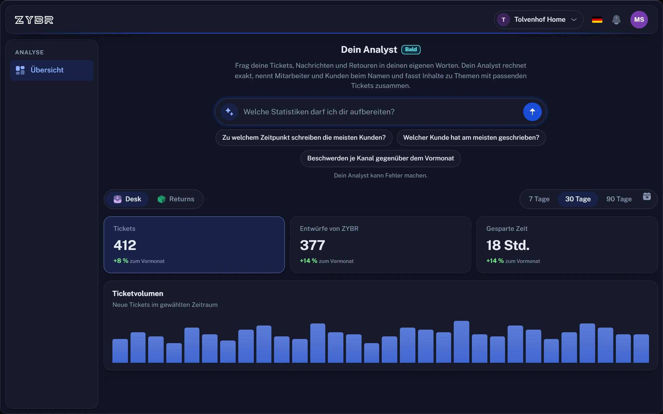Viewport: 663px width, 414px height.
Task: Open the MS user avatar menu
Action: (x=639, y=20)
